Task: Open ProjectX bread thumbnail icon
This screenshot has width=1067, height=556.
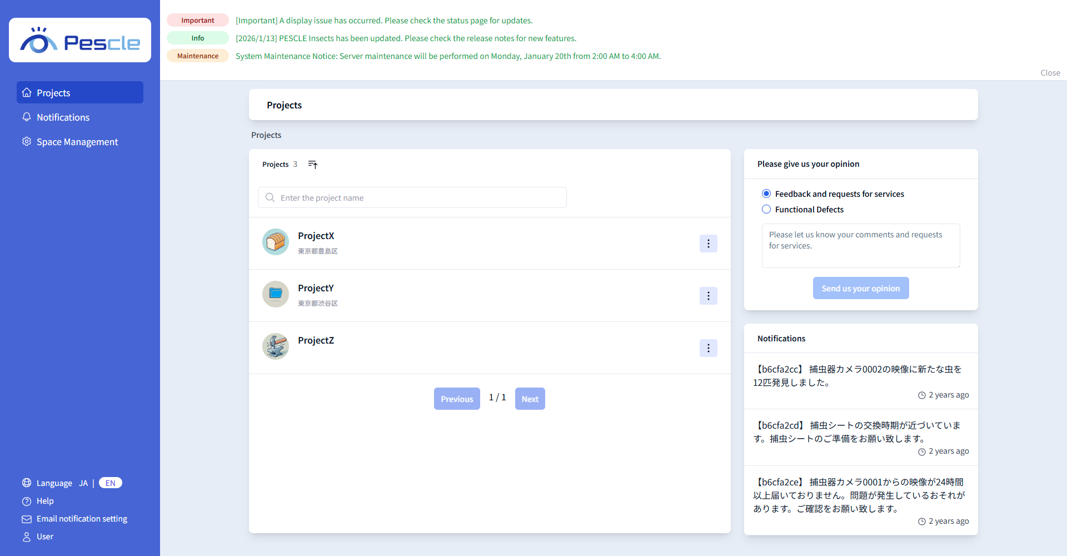Action: coord(276,242)
